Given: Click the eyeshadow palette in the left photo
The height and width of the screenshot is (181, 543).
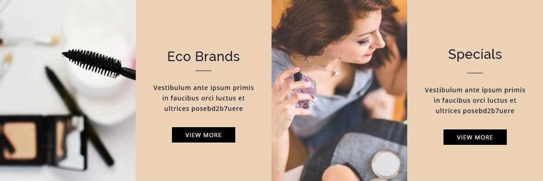Looking at the screenshot, I should [43, 143].
